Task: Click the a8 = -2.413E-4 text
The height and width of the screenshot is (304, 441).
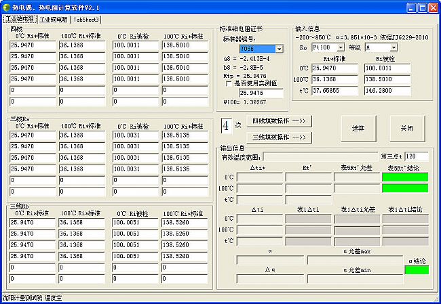Action: click(246, 59)
